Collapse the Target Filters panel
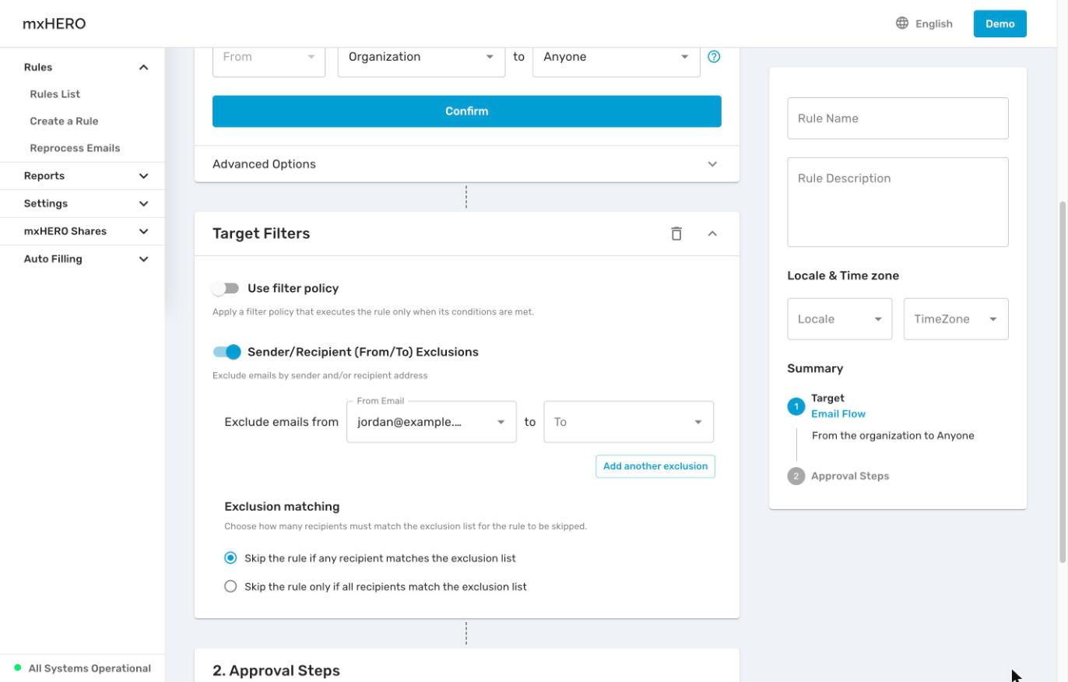Viewport: 1068px width, 682px height. click(x=712, y=234)
